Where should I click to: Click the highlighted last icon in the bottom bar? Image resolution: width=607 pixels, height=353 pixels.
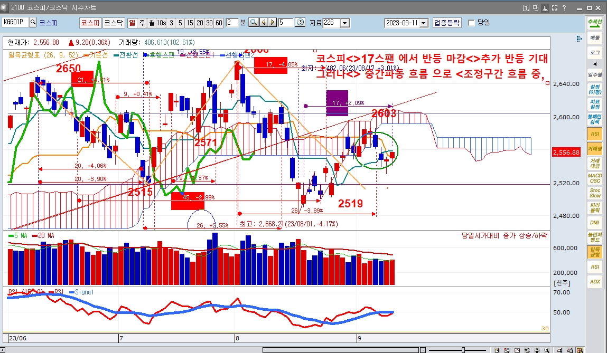click(580, 350)
